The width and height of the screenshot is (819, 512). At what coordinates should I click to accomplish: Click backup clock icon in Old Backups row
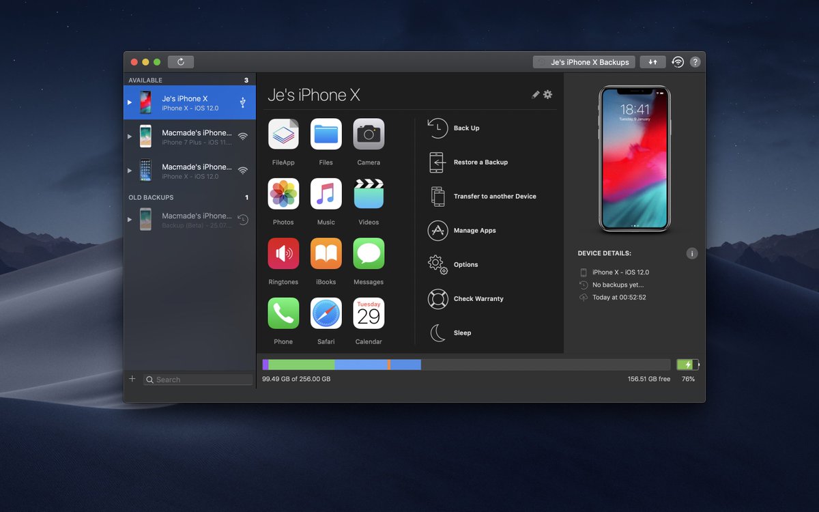[243, 220]
